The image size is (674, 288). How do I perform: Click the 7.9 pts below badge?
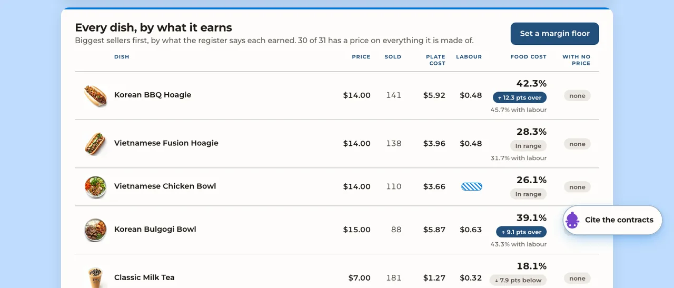(x=518, y=280)
